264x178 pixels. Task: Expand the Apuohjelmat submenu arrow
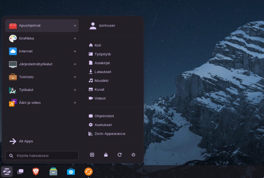[x=75, y=26]
